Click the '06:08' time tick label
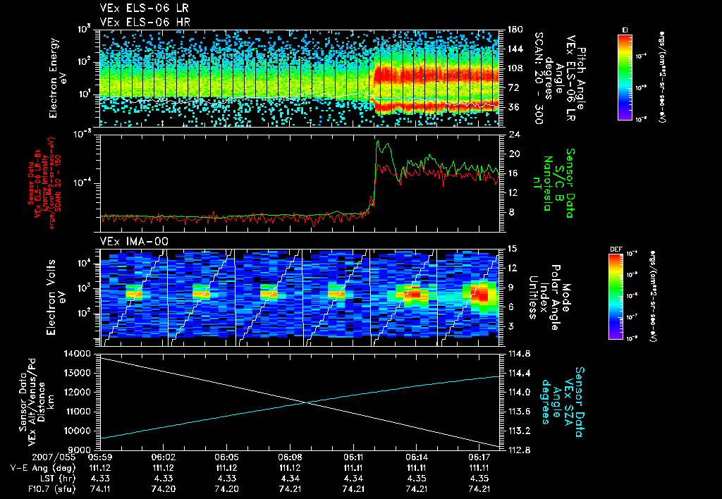The width and height of the screenshot is (722, 499). pyautogui.click(x=290, y=457)
